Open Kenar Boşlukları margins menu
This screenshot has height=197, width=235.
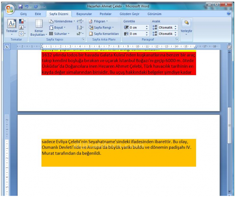(x=39, y=28)
